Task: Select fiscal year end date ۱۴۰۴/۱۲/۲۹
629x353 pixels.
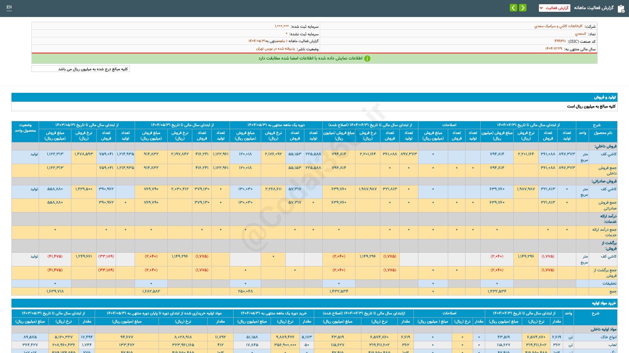Action: pyautogui.click(x=554, y=49)
